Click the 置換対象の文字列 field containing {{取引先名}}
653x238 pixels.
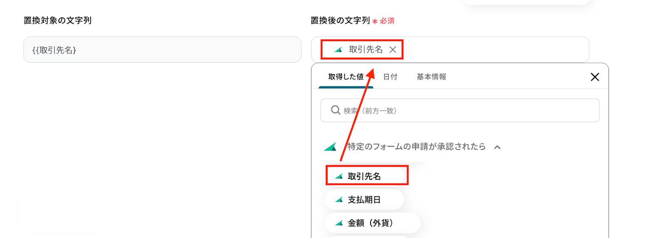coord(162,50)
